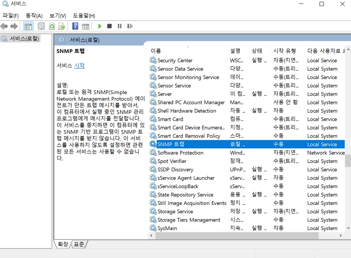Image resolution: width=351 pixels, height=258 pixels.
Task: Select the Software Protection service row
Action: point(247,153)
